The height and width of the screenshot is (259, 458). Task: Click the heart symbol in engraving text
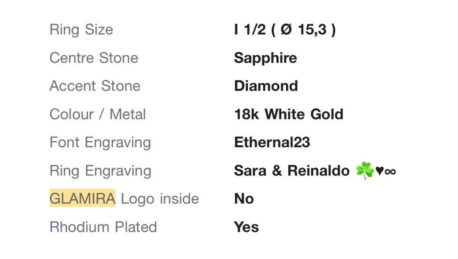click(380, 172)
